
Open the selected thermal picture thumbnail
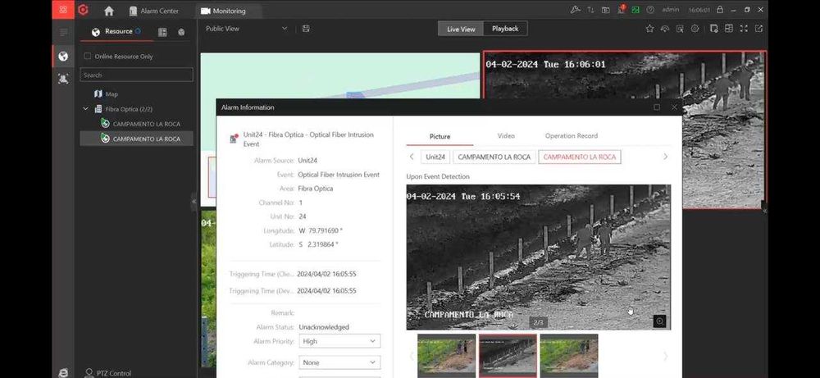tap(508, 356)
